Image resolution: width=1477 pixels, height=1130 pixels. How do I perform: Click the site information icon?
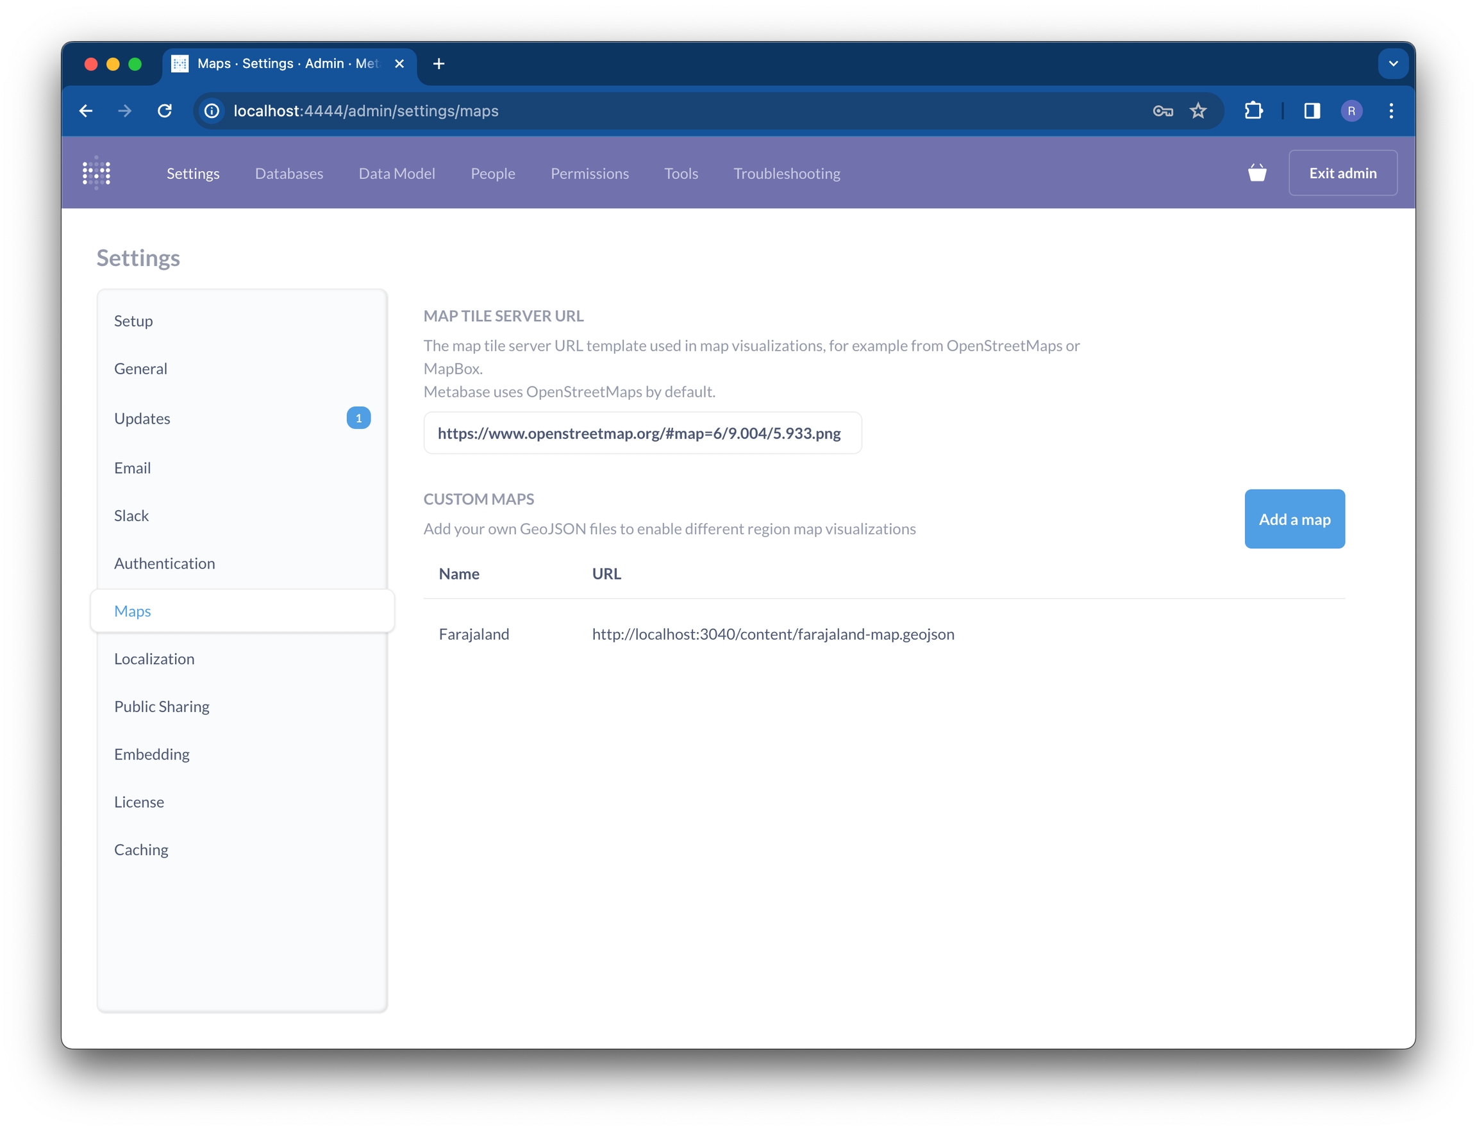tap(212, 111)
